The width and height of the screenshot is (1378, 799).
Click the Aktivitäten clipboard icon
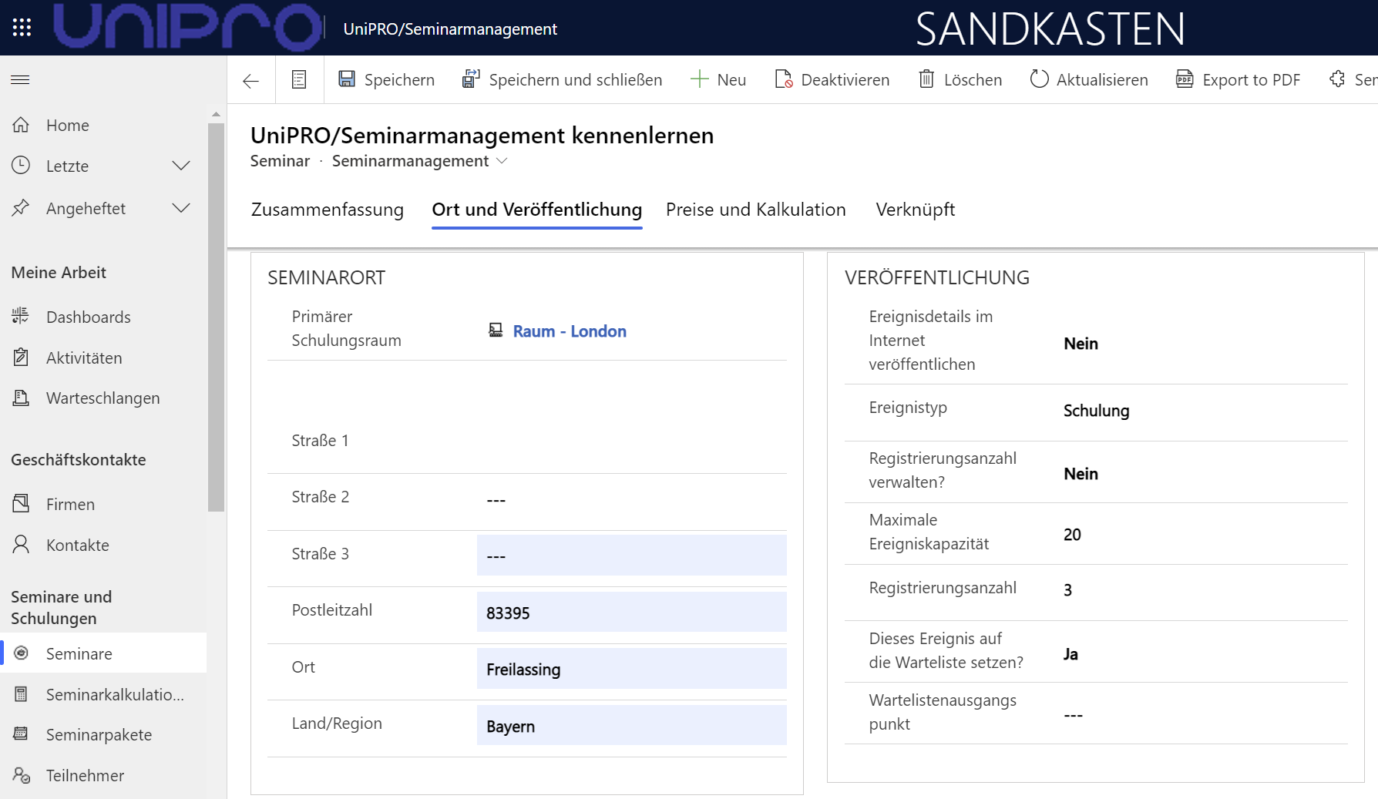(x=21, y=358)
